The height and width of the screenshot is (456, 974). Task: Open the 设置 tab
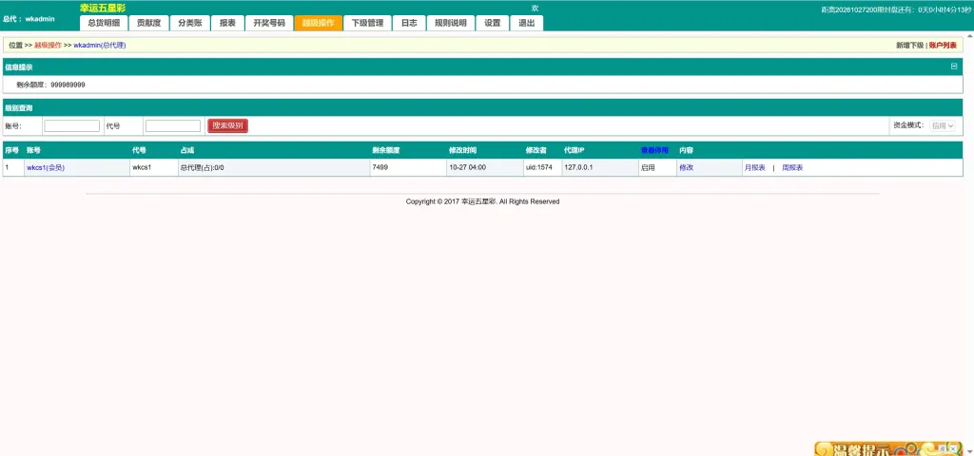click(x=493, y=23)
